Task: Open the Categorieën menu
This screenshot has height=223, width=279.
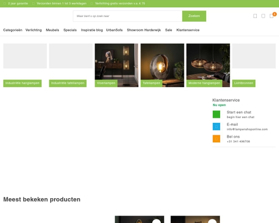Action: click(x=12, y=30)
